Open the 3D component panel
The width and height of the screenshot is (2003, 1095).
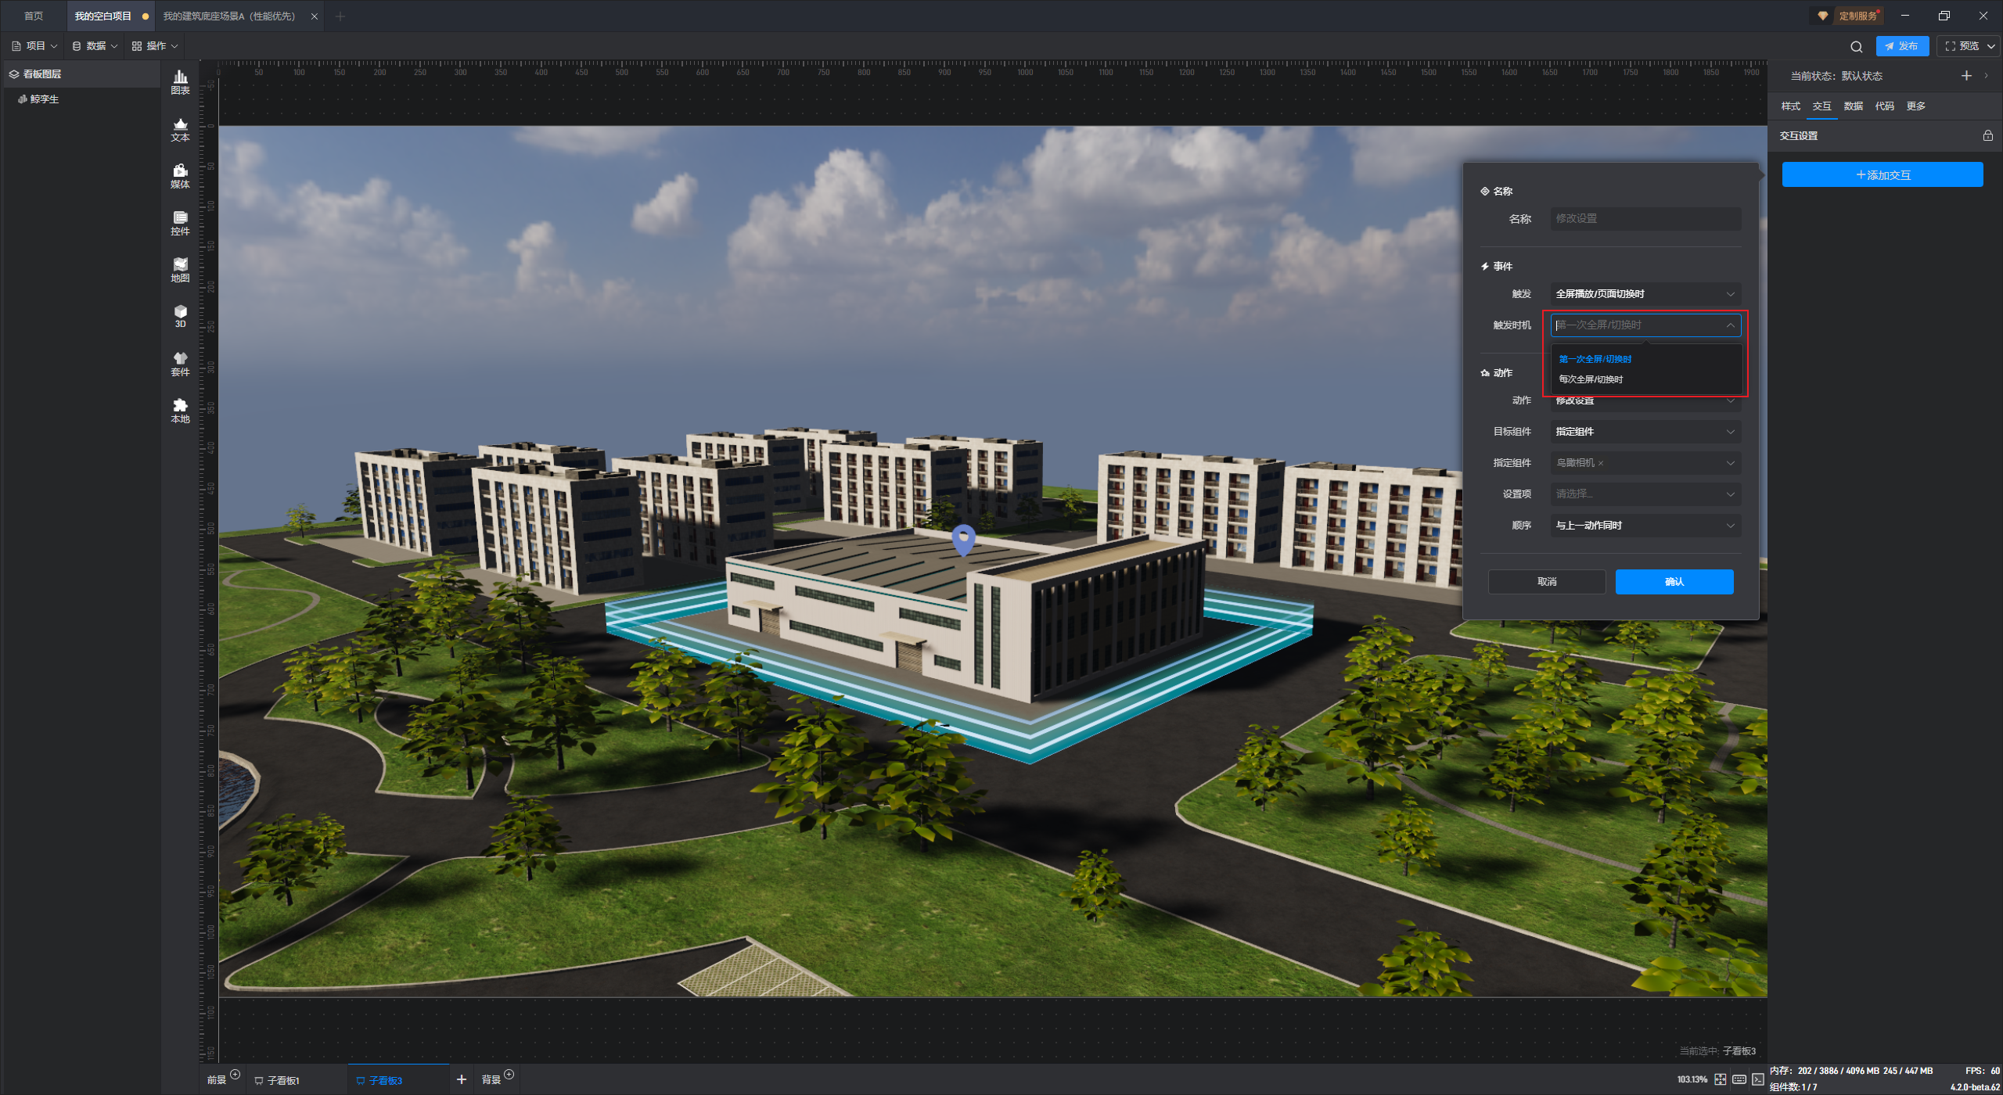pos(180,316)
